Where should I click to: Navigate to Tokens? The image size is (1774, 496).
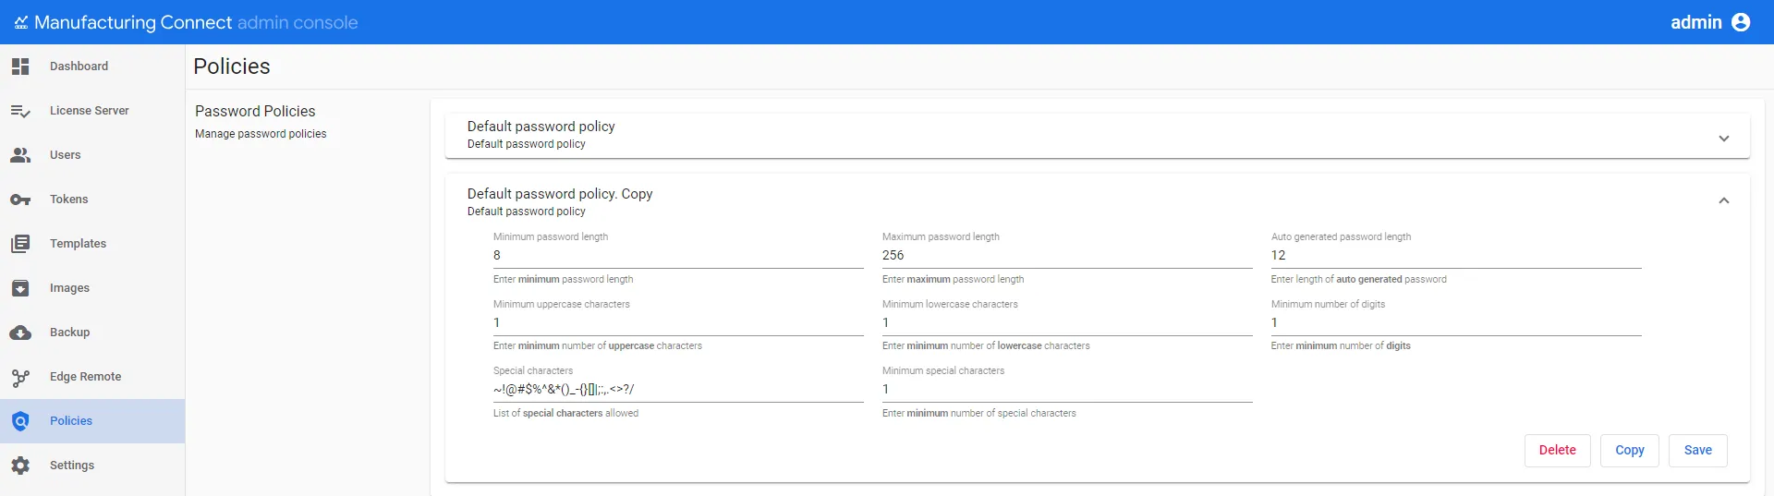tap(92, 200)
